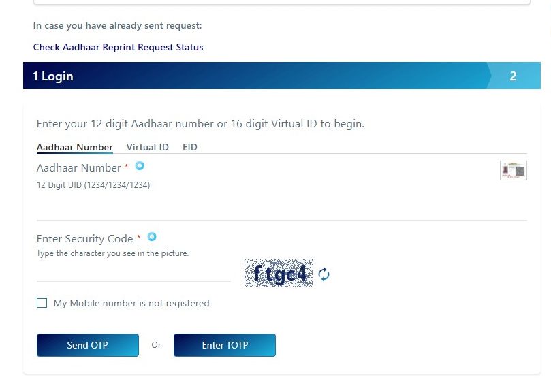
Task: Click the 'Aadhaar Number *' field label
Action: (x=82, y=168)
